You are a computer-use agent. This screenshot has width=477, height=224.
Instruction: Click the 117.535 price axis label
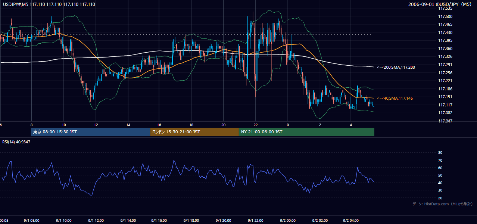[x=445, y=9]
